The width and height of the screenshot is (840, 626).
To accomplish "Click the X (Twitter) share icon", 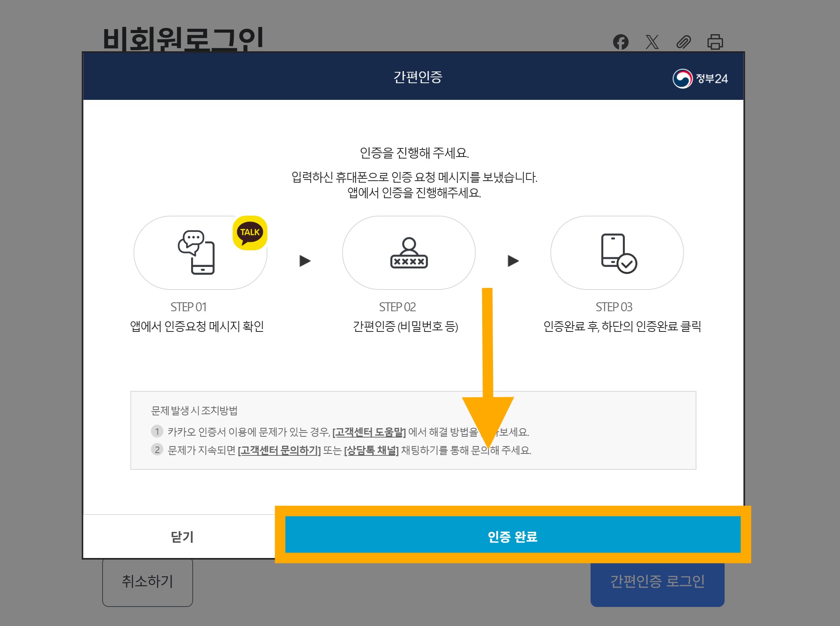I will (x=652, y=42).
